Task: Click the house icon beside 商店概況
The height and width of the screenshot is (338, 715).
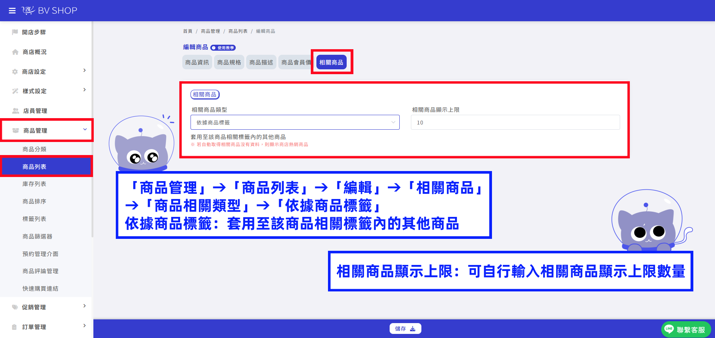Action: tap(15, 52)
